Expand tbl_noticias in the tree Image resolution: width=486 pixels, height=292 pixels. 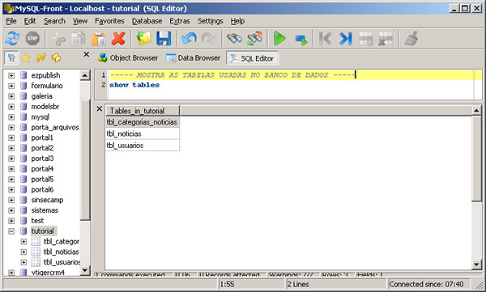[x=23, y=252]
